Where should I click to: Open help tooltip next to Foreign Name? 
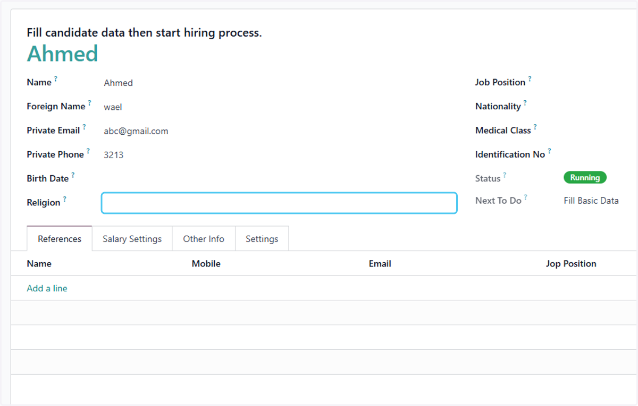click(89, 103)
